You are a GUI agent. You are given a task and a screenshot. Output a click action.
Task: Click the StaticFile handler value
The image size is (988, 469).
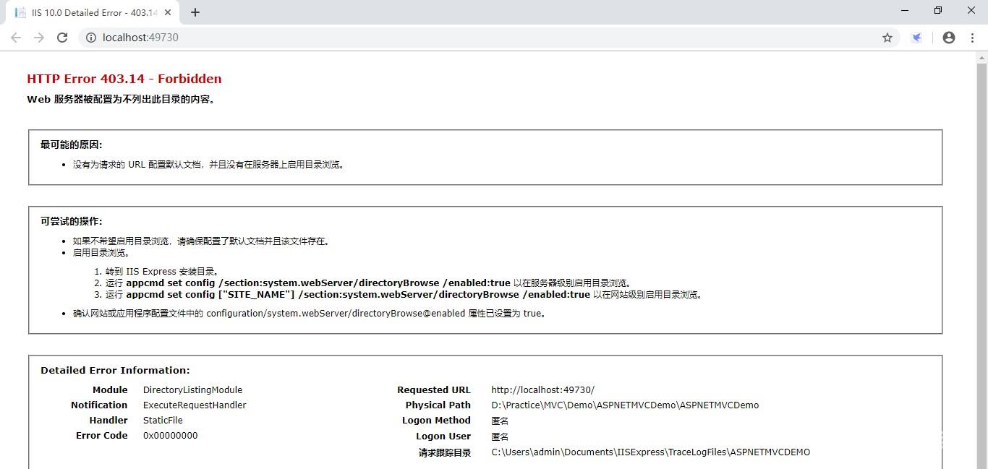pos(163,420)
